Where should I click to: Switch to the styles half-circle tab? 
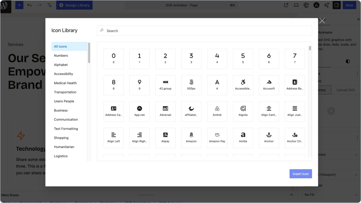348,61
